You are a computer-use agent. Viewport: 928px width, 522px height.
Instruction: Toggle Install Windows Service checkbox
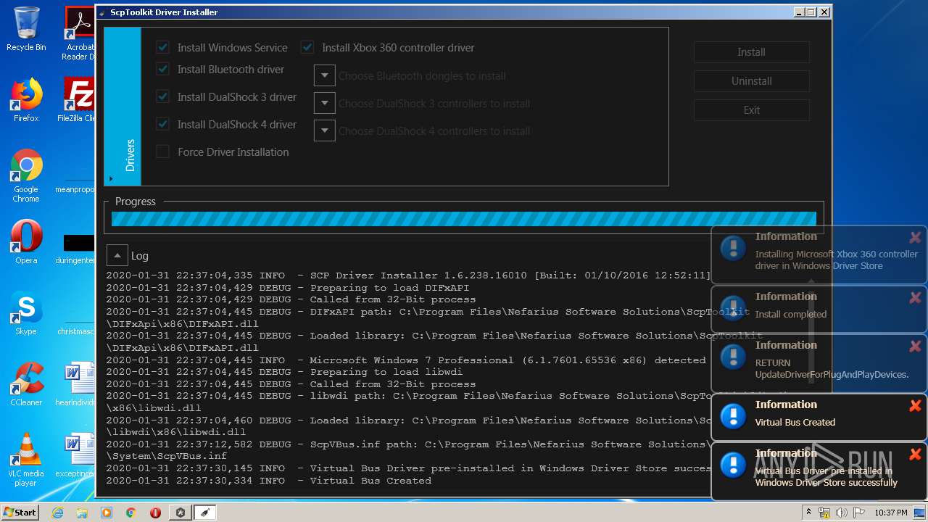click(162, 48)
